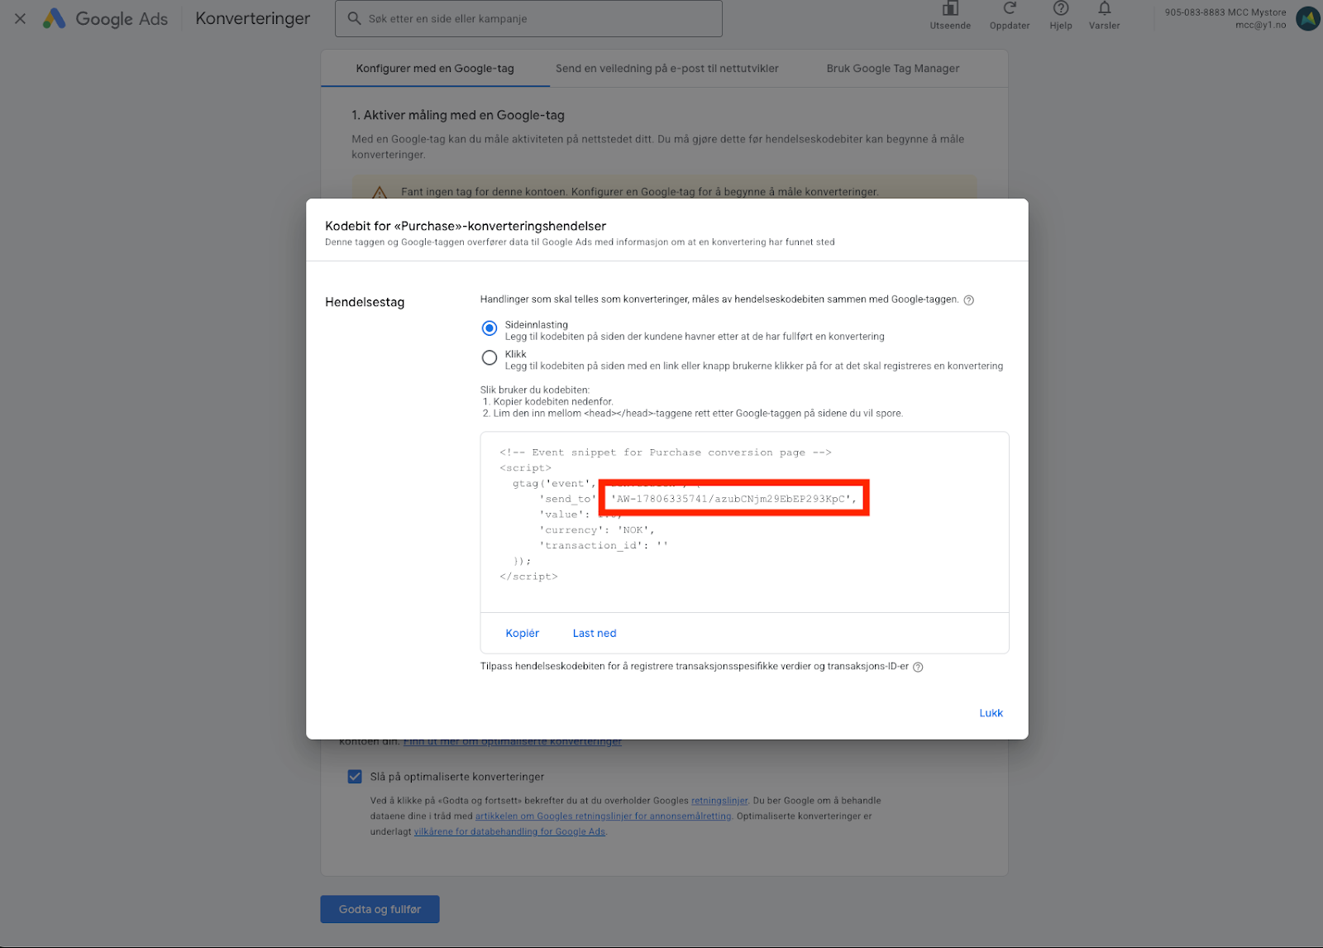Image resolution: width=1323 pixels, height=948 pixels.
Task: Click the search magnifier icon
Action: (354, 18)
